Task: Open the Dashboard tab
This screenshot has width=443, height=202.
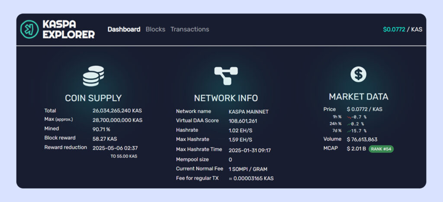Action: [x=124, y=29]
